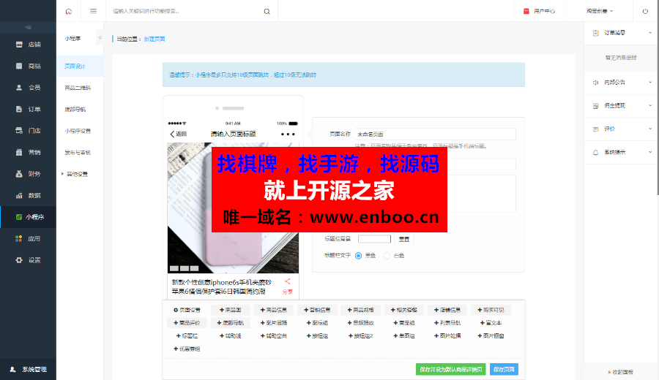
Task: Click the 返回 back arrow in phone preview
Action: tap(178, 134)
